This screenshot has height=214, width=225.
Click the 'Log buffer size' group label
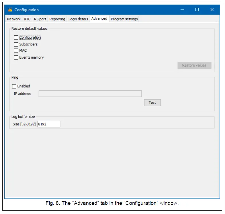pyautogui.click(x=23, y=117)
